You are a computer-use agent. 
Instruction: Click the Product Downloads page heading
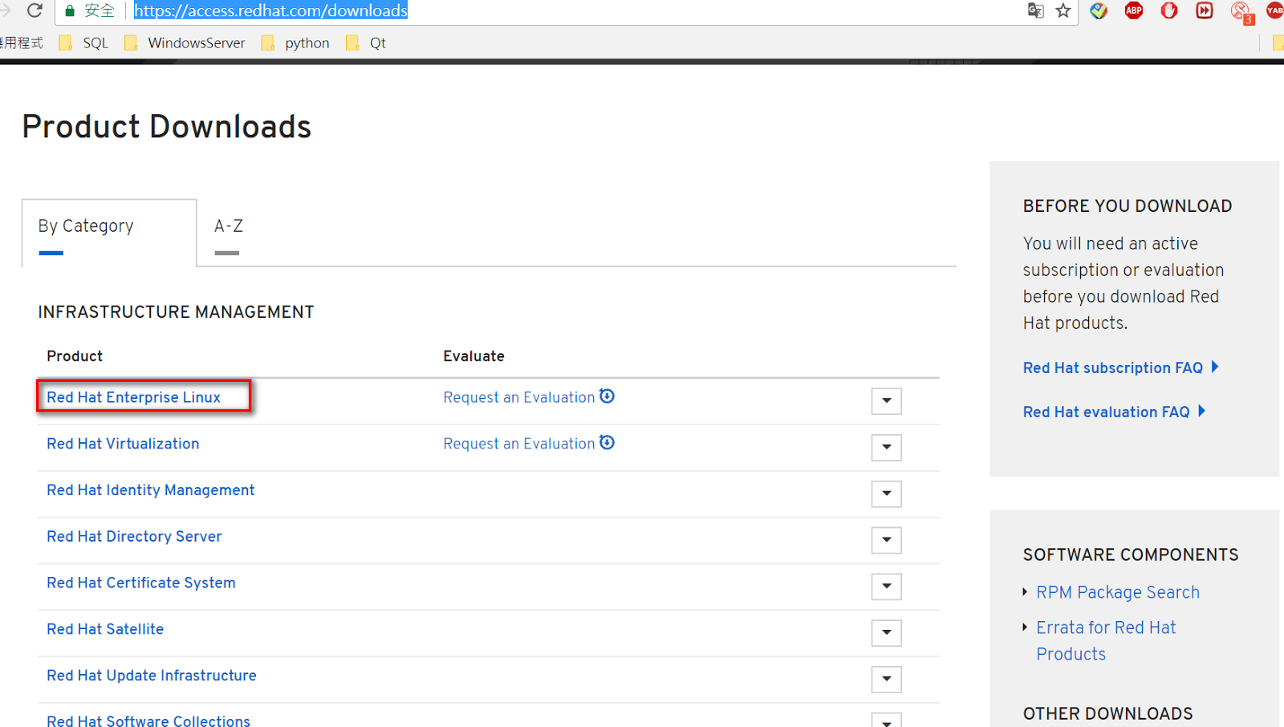pos(167,127)
